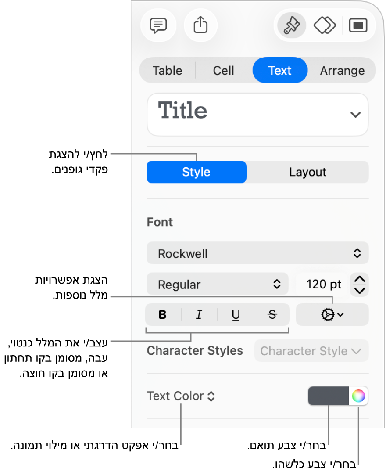Toggle bold formatting
The width and height of the screenshot is (386, 472).
coord(163,315)
